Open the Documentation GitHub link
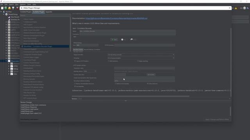 tap(116, 18)
